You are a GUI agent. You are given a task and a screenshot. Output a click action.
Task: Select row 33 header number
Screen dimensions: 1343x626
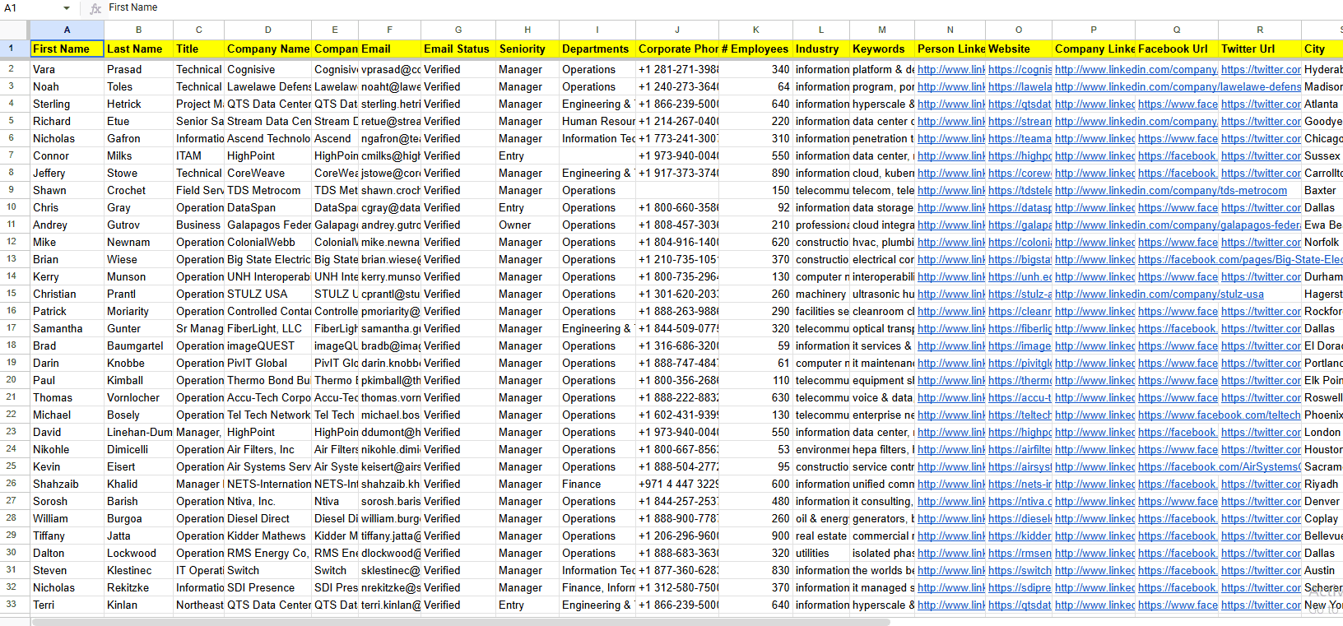coord(12,605)
